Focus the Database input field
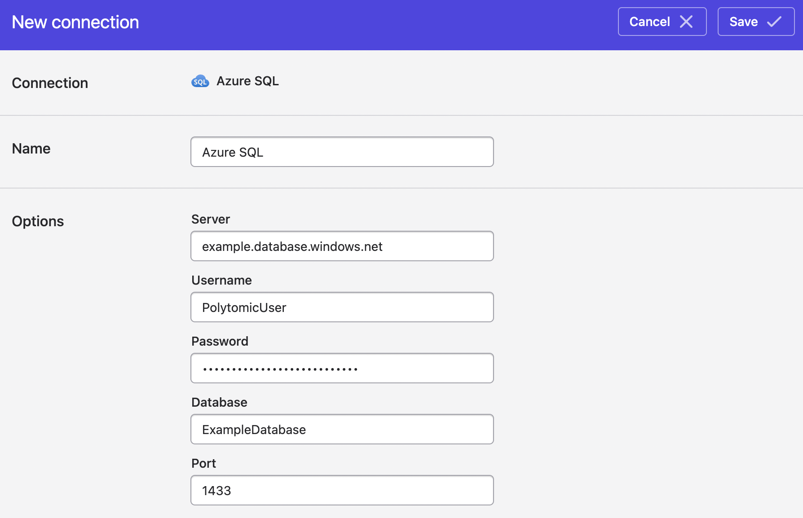 (342, 429)
